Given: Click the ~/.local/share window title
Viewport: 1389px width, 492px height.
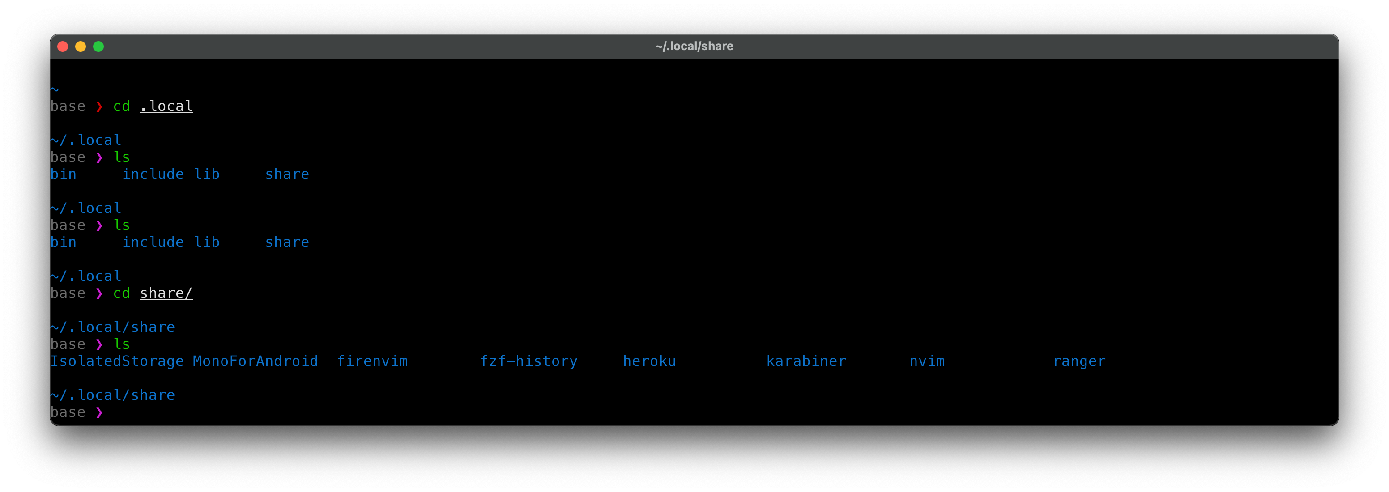Looking at the screenshot, I should pyautogui.click(x=694, y=47).
